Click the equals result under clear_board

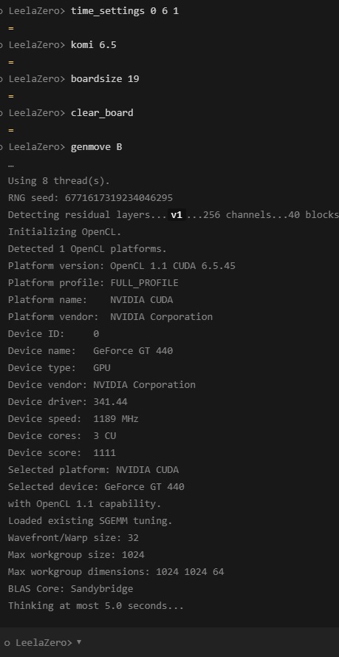click(11, 130)
